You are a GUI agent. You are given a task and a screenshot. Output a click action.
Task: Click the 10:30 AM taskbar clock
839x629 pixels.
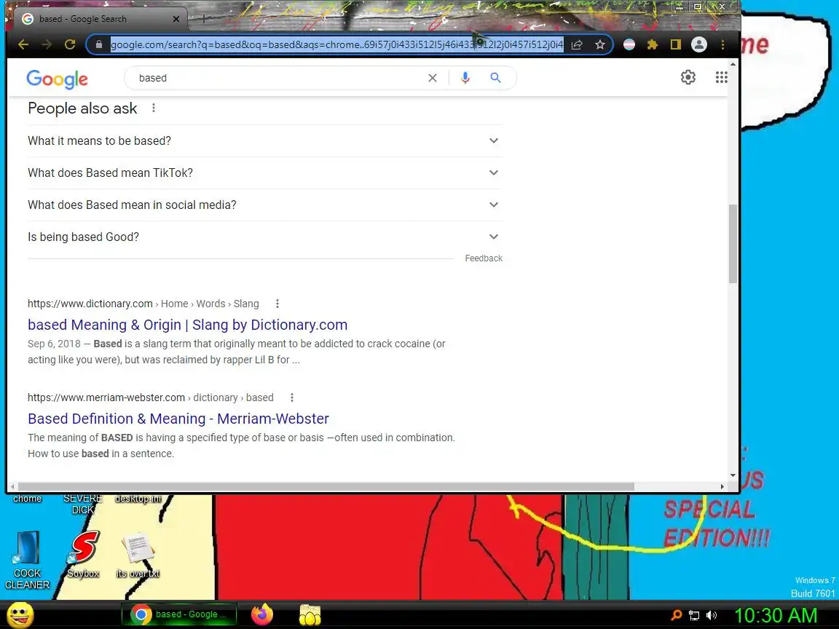[776, 615]
